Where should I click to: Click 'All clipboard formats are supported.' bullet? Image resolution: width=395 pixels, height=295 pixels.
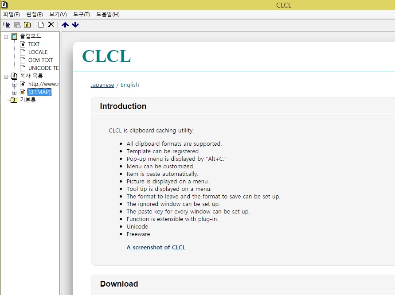(174, 144)
